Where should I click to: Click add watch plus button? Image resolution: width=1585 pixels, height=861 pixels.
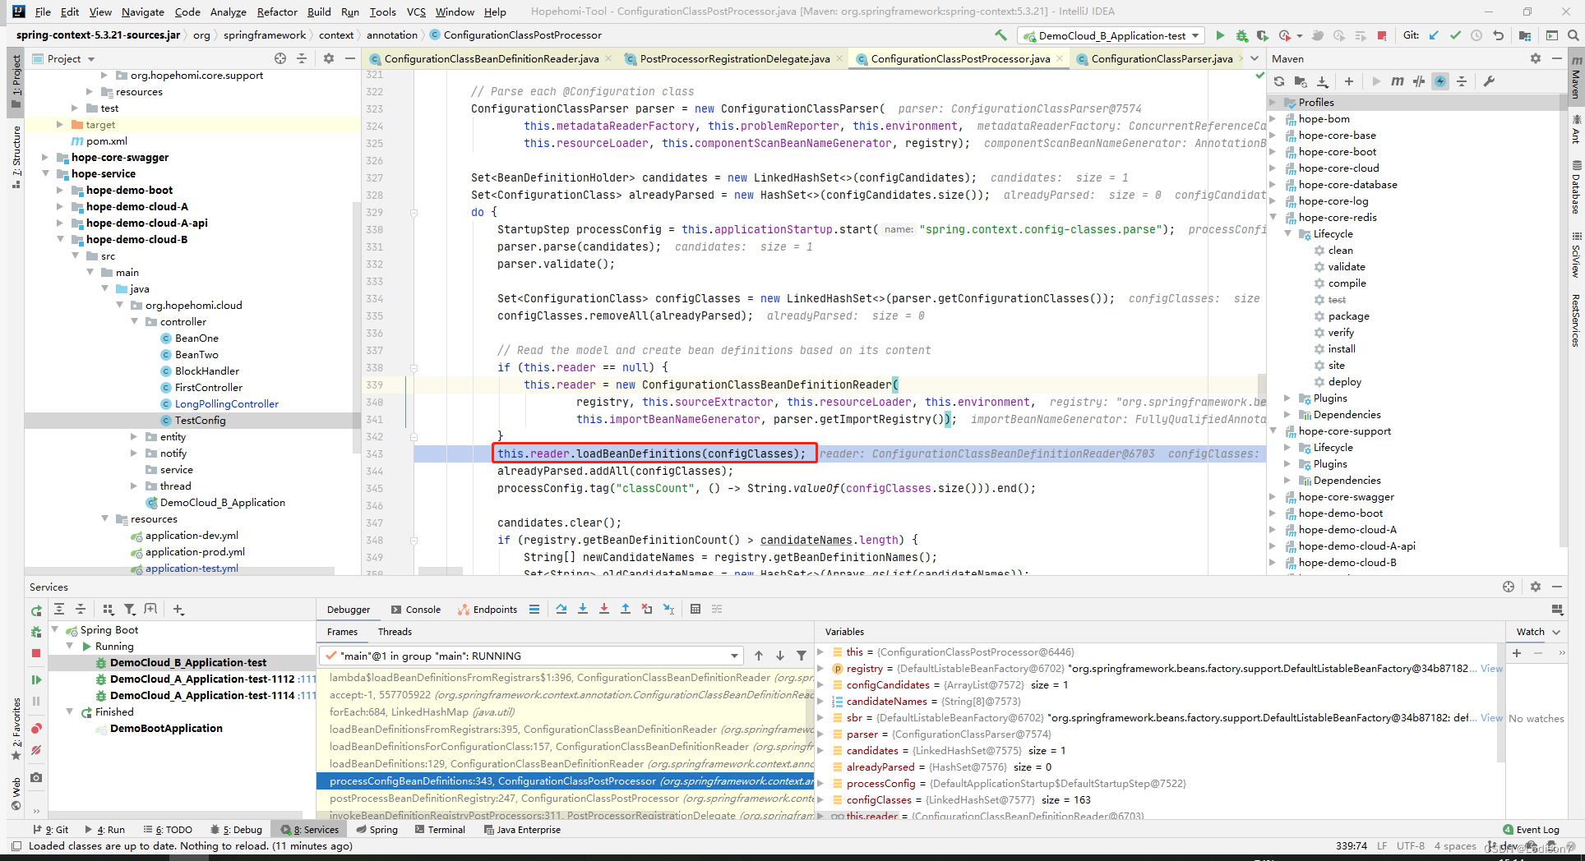pyautogui.click(x=1517, y=653)
